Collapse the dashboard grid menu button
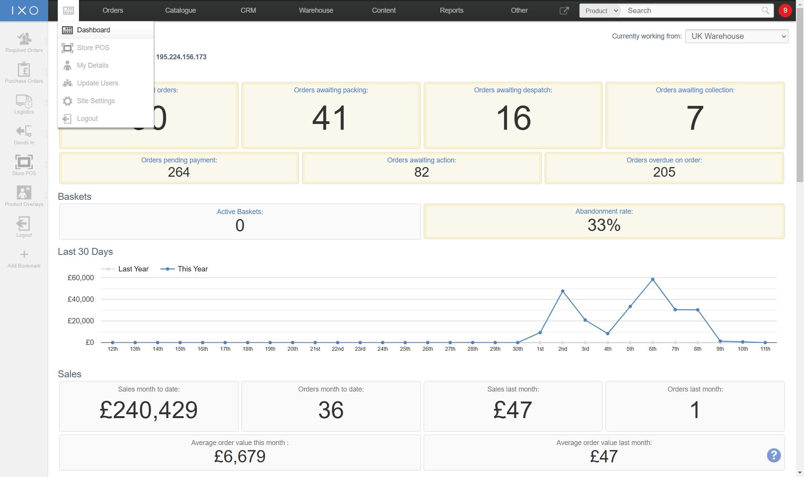This screenshot has height=477, width=804. (69, 10)
